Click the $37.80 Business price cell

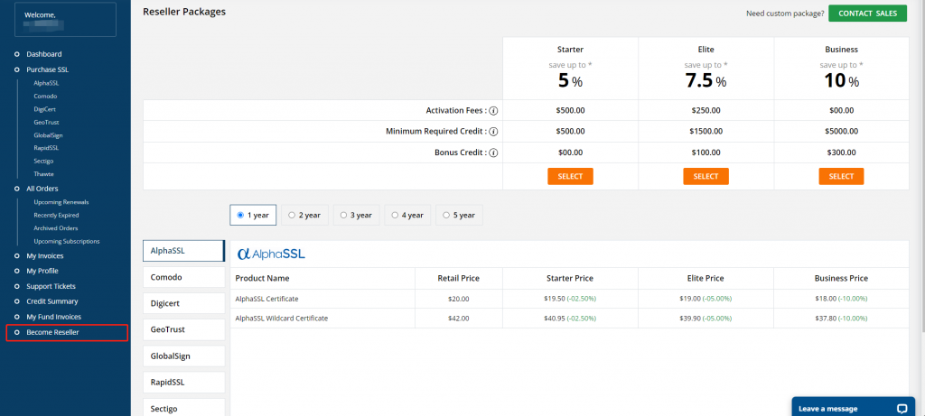(x=841, y=319)
